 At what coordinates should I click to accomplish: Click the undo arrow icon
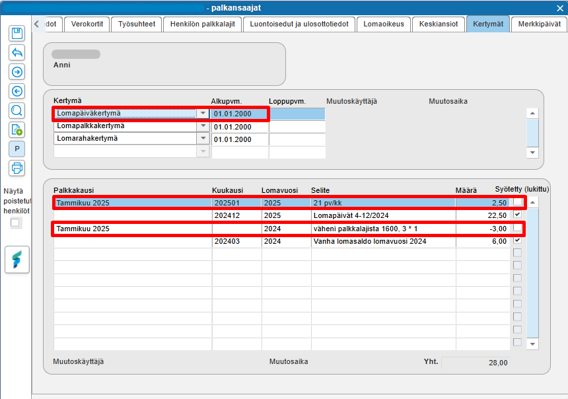[17, 53]
